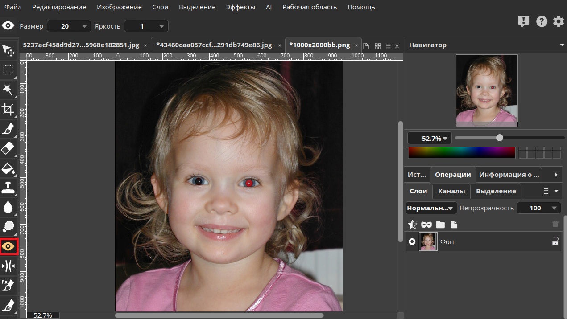This screenshot has width=567, height=319.
Task: Choose the Eraser tool
Action: pyautogui.click(x=8, y=148)
